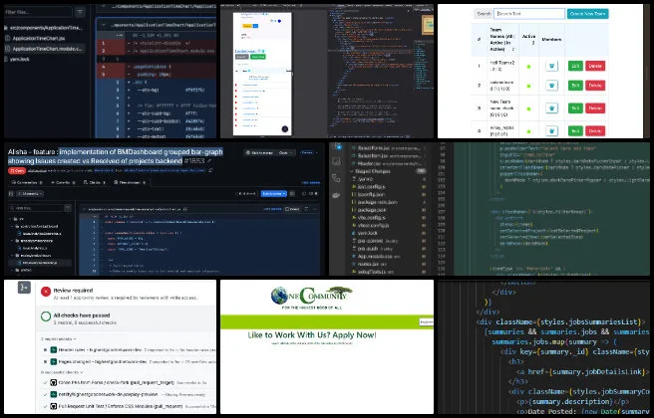The image size is (654, 418).
Task: Open three-dot menu on diff file header
Action: click(x=315, y=209)
